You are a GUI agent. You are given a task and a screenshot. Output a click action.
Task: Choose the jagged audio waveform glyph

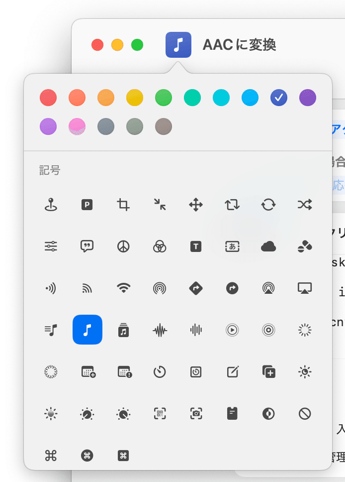pos(160,331)
